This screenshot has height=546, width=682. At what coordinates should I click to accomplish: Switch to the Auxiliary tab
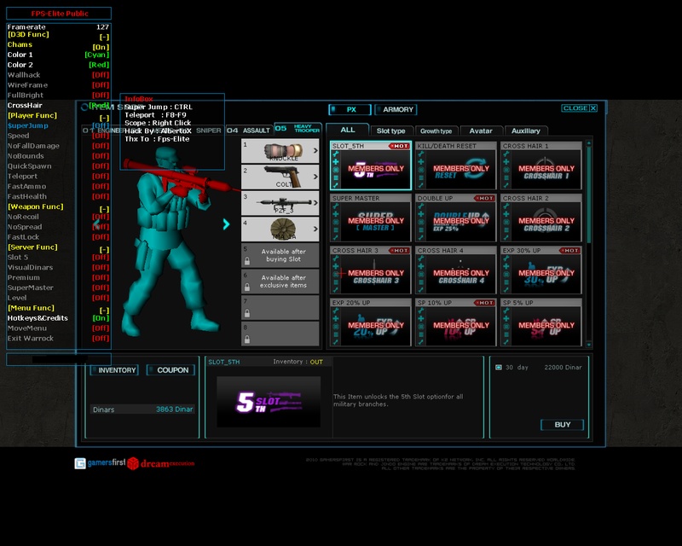coord(526,131)
